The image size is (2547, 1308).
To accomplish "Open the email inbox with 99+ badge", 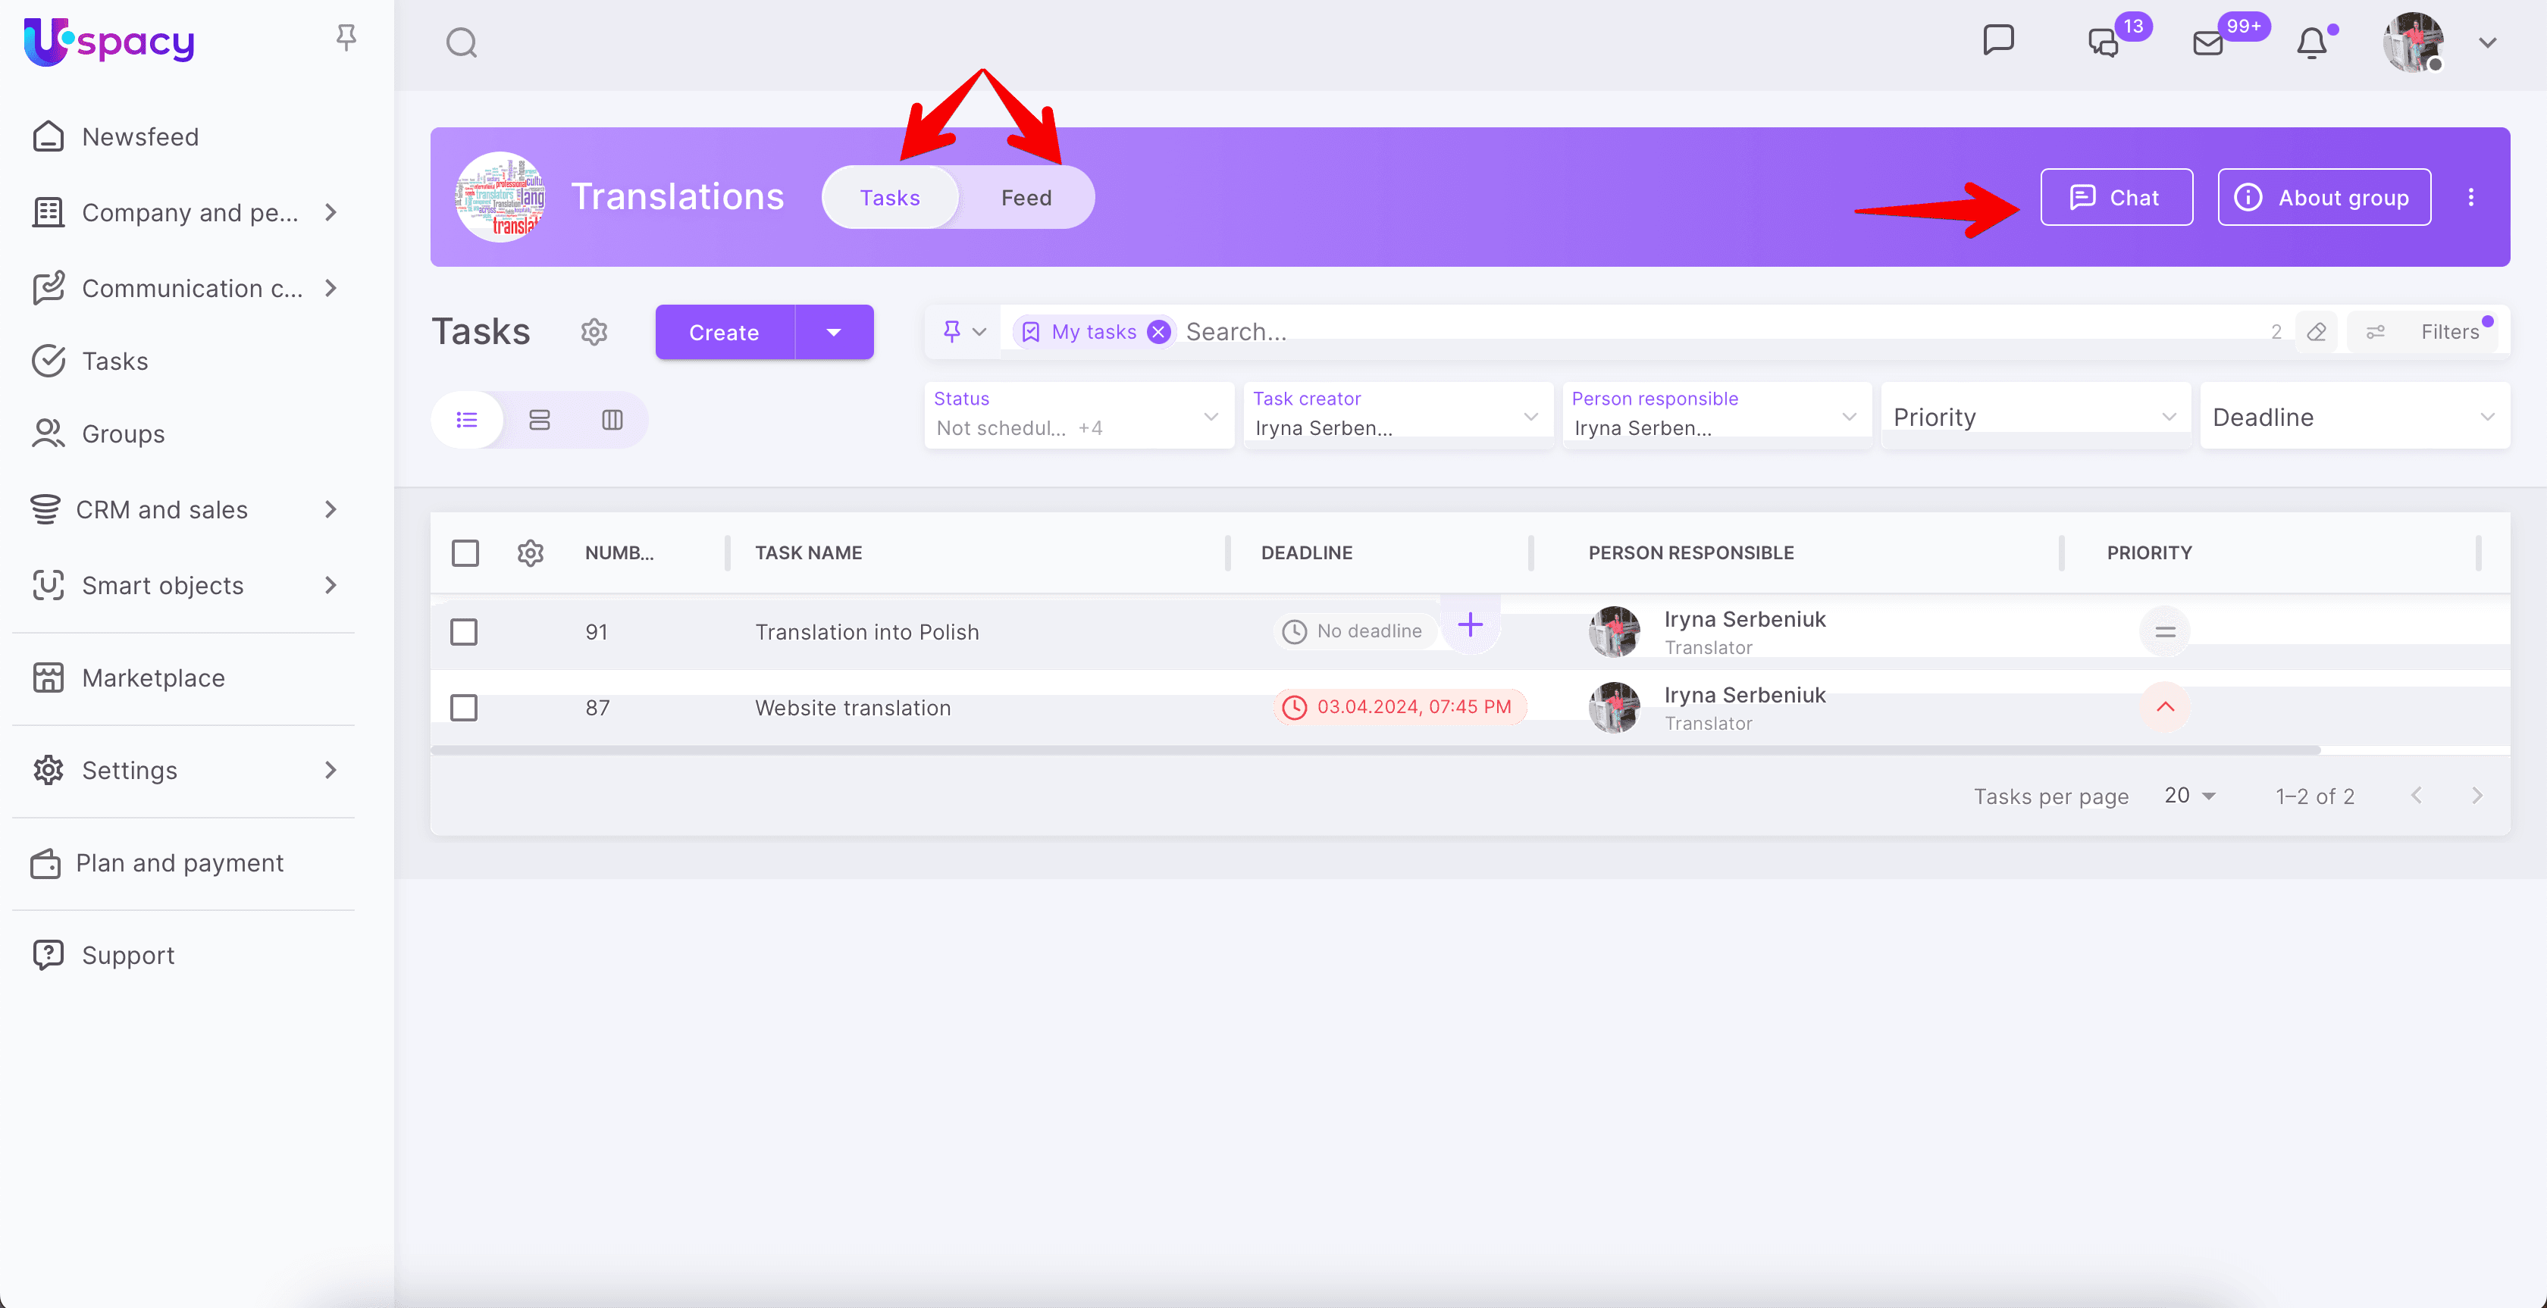I will pos(2208,42).
